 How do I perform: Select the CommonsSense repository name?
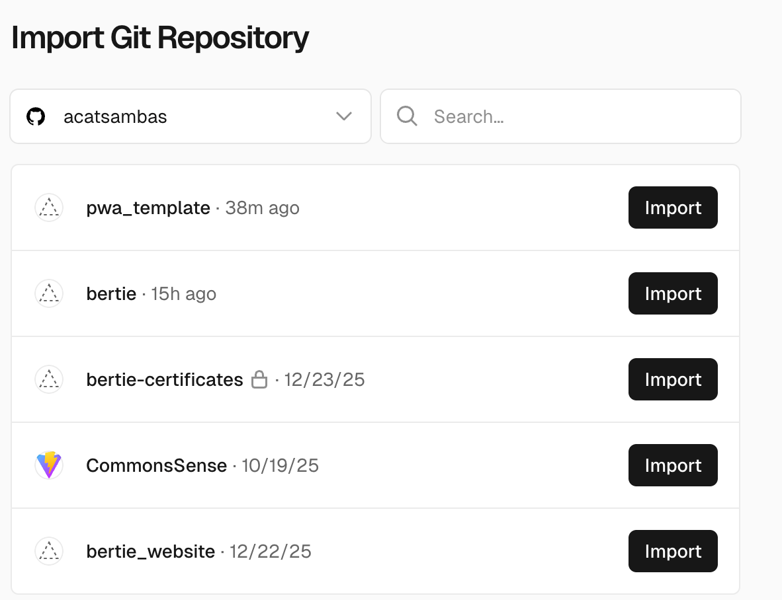[157, 466]
